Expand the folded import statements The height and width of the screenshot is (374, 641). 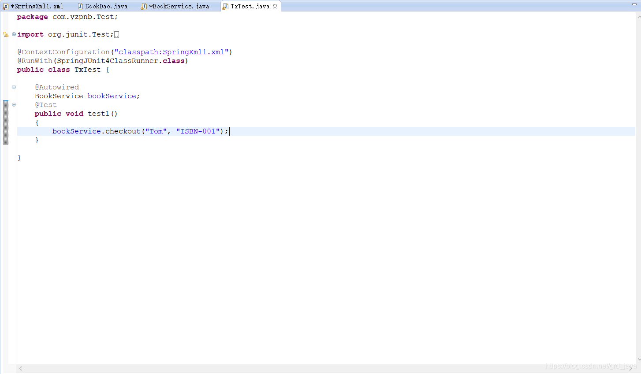pyautogui.click(x=14, y=34)
